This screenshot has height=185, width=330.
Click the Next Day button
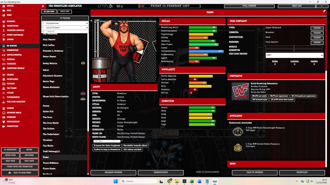[297, 6]
